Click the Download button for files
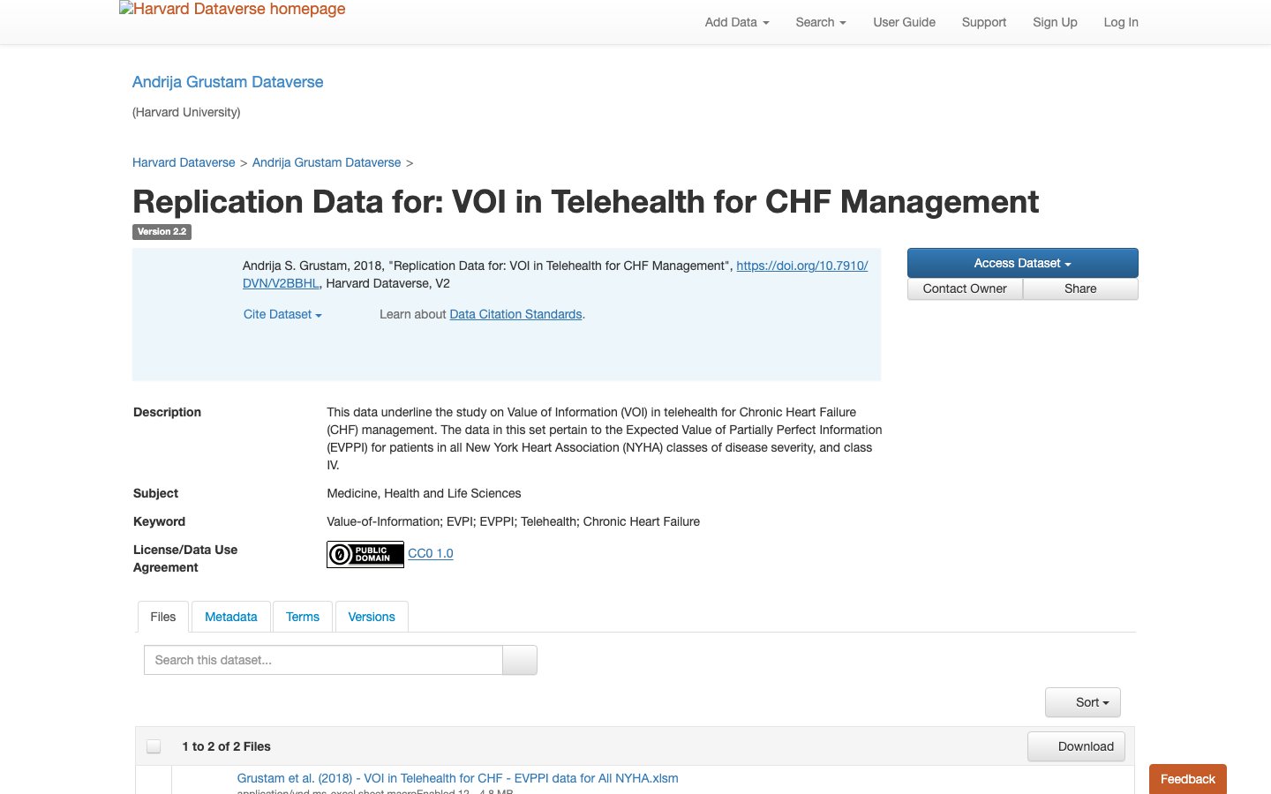 pos(1076,746)
